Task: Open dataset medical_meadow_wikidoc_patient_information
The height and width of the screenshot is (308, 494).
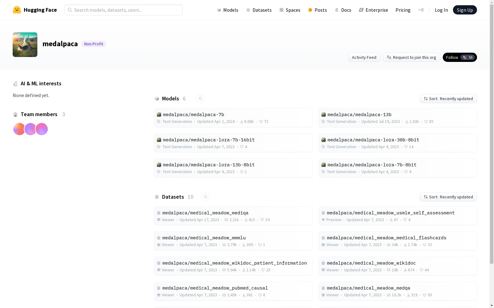Action: 233,266
